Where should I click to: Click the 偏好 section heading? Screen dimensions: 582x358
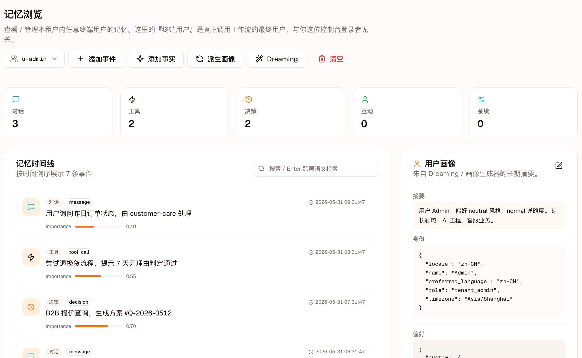tap(419, 334)
